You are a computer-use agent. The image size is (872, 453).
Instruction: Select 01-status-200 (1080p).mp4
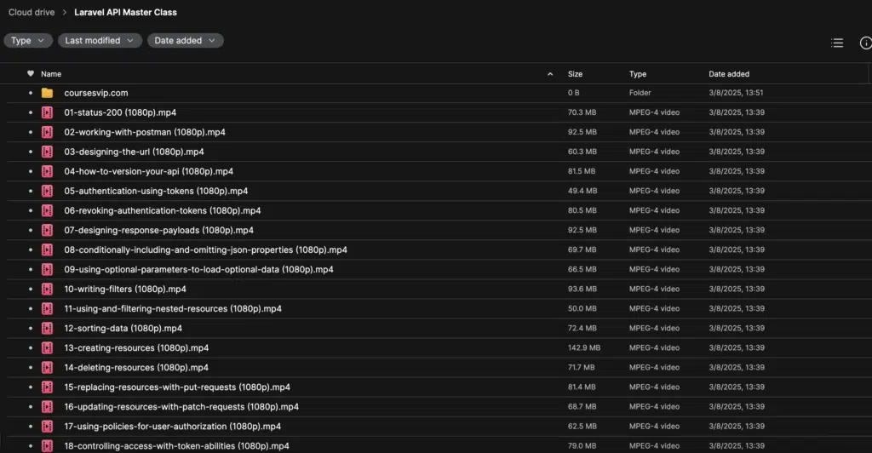click(x=120, y=112)
